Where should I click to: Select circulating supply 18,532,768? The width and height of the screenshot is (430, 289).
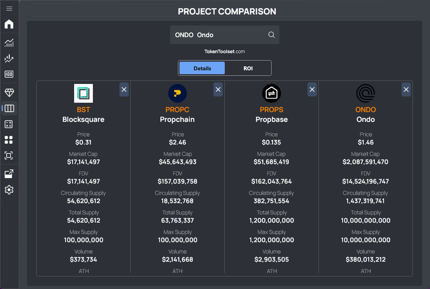point(178,201)
